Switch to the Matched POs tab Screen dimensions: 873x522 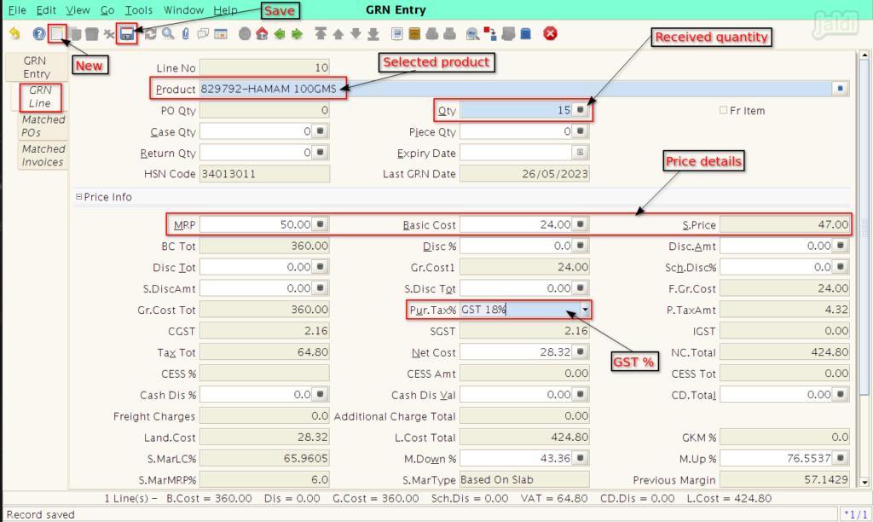[43, 126]
